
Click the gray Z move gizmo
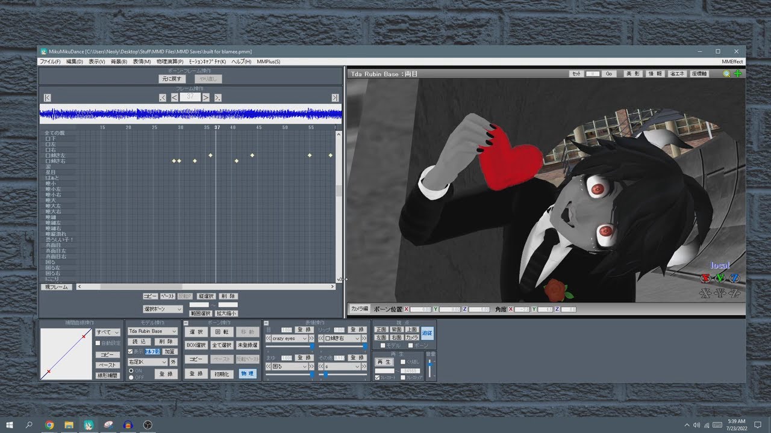(734, 293)
